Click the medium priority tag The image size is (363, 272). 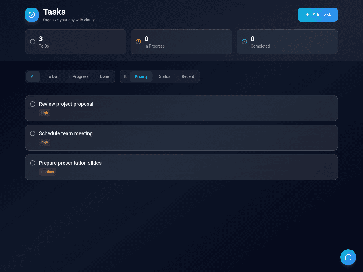pos(48,172)
